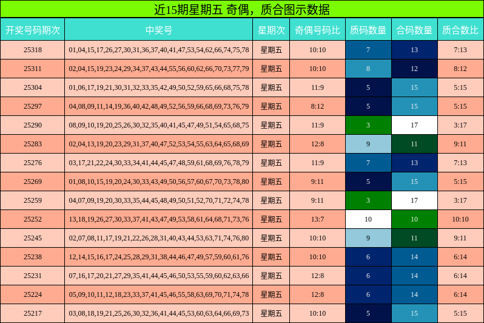484x323 pixels.
Task: Click prime-composite ratio 7:13 in row 25276
Action: click(x=460, y=163)
